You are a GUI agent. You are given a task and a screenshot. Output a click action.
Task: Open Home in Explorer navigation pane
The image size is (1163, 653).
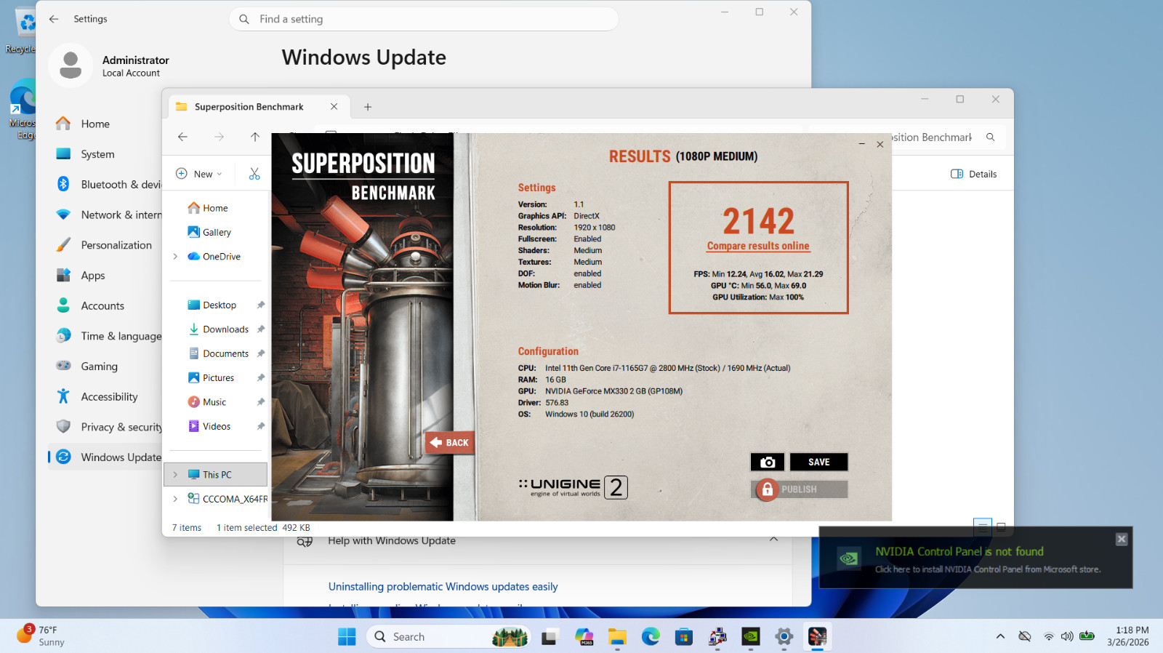pyautogui.click(x=215, y=208)
